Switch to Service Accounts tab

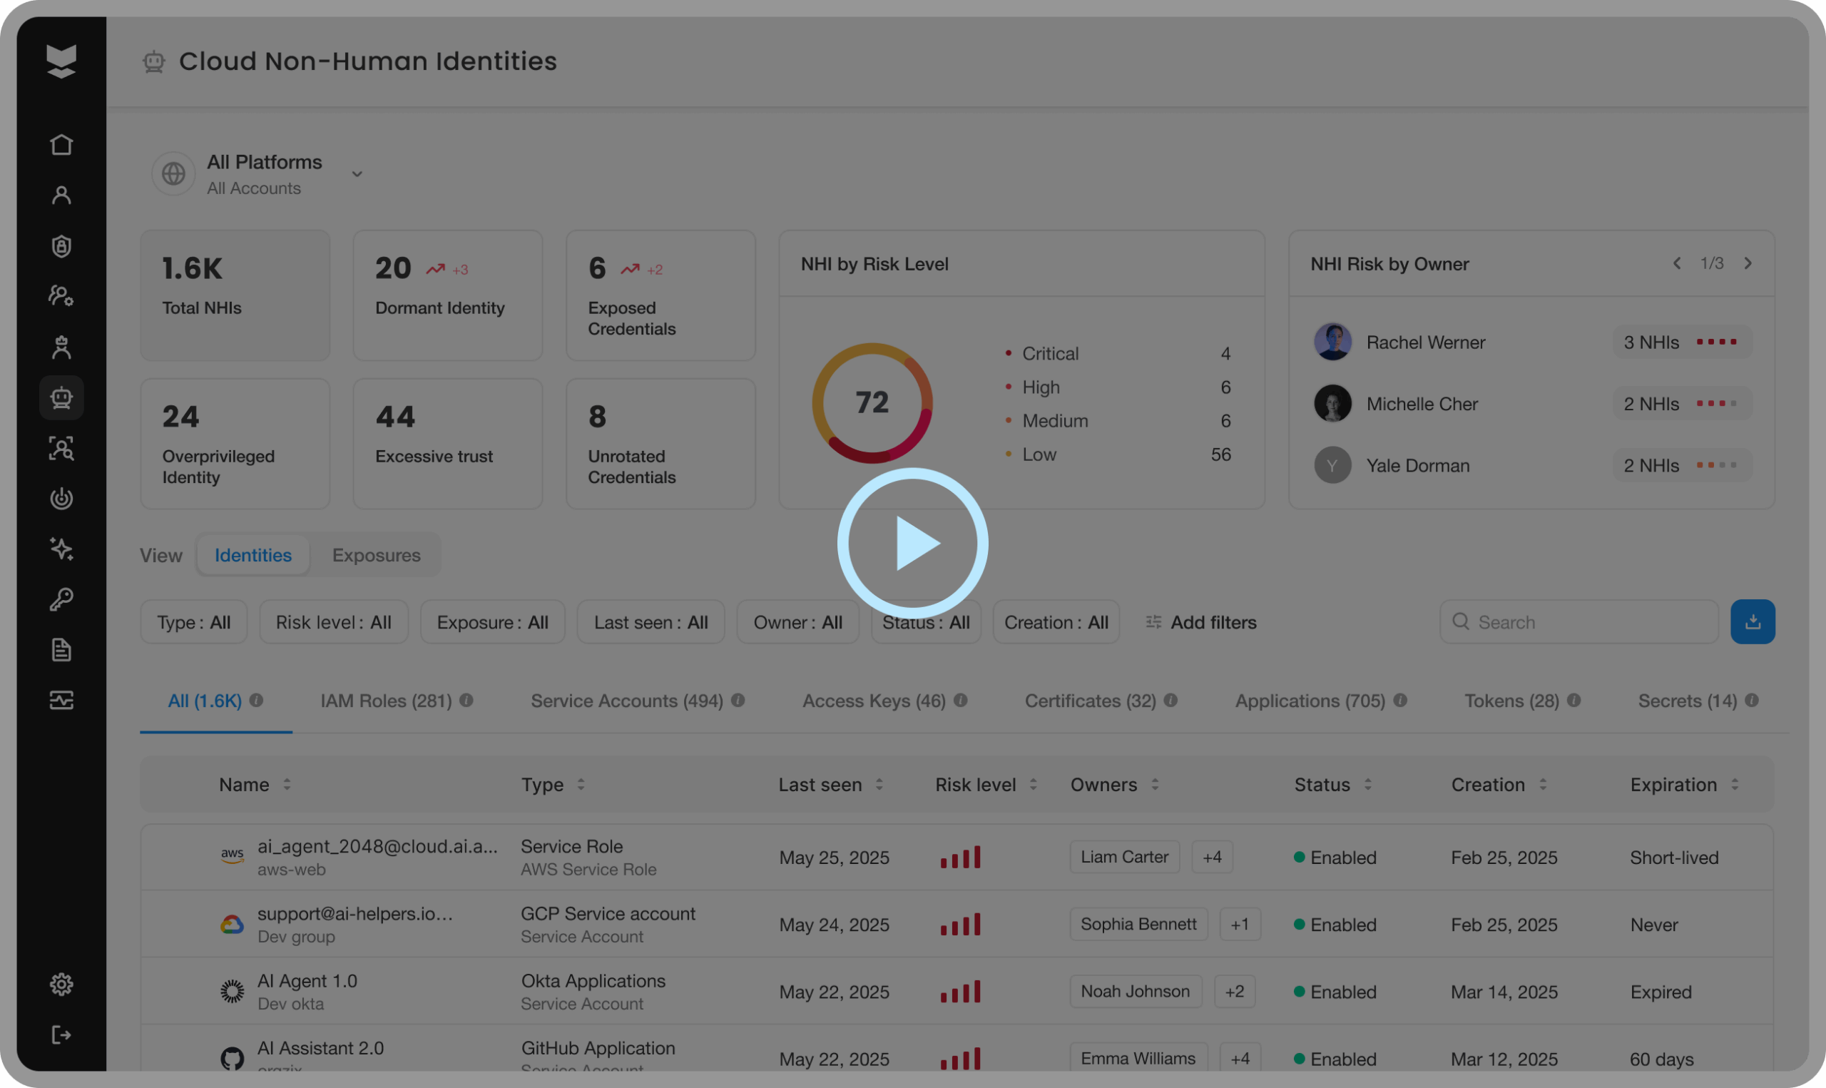click(x=626, y=701)
